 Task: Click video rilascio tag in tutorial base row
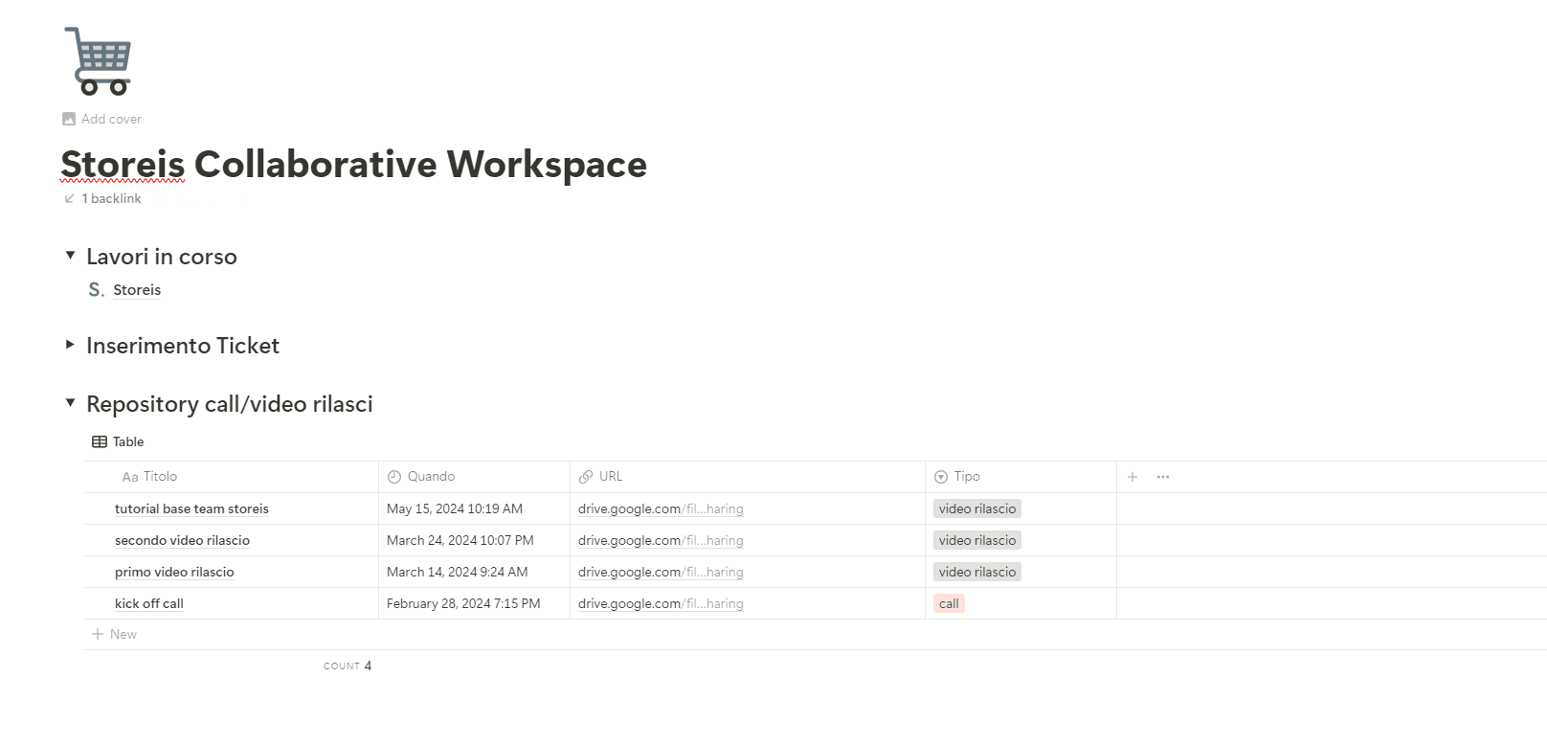click(977, 508)
